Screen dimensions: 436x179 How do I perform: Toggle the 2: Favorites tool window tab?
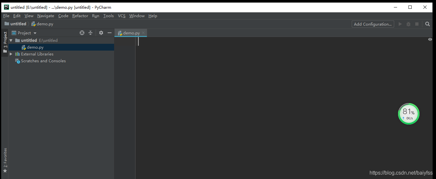pos(5,161)
